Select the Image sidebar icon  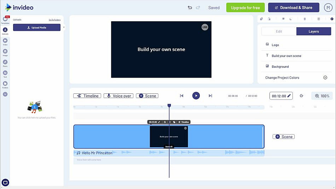[x=5, y=52]
